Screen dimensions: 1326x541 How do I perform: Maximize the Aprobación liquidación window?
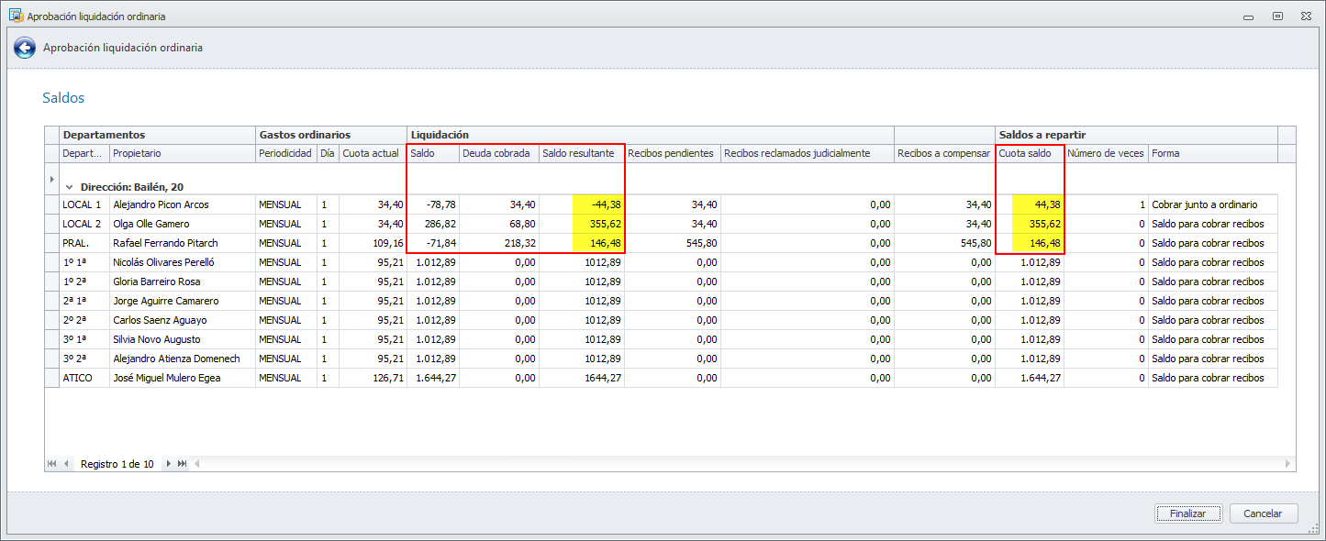tap(1277, 16)
